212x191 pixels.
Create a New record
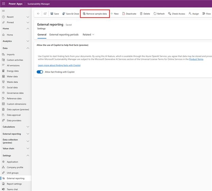[114, 14]
